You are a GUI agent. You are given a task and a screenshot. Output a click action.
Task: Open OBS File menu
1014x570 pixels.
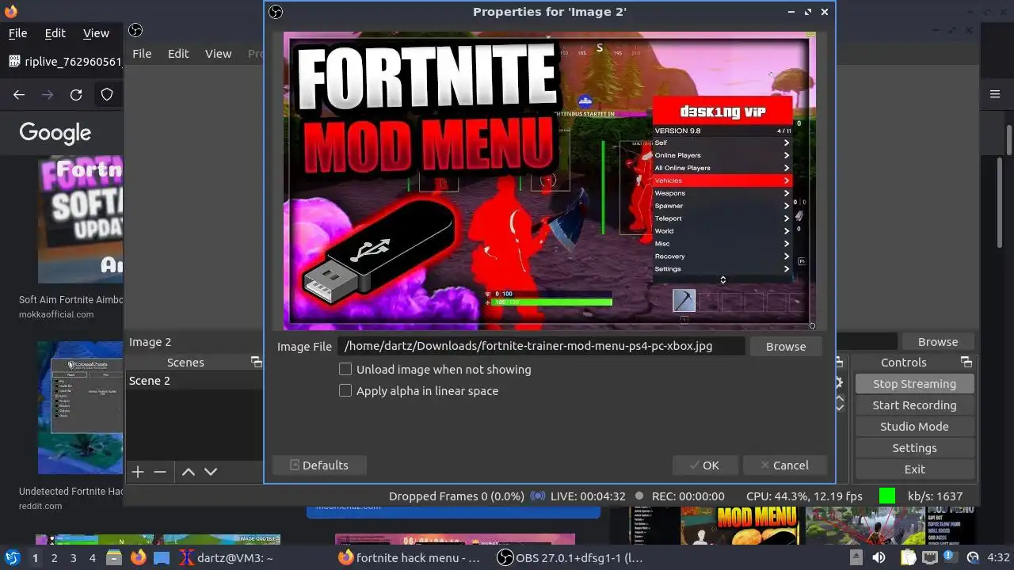[x=142, y=53]
